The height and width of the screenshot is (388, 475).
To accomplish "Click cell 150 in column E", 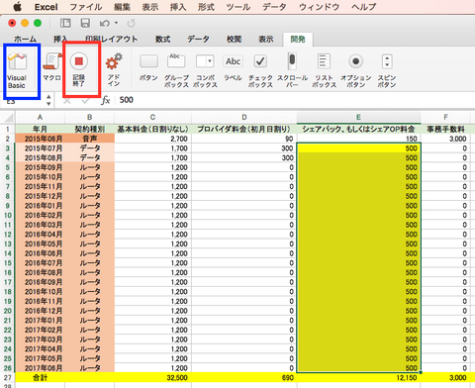I will tap(358, 139).
